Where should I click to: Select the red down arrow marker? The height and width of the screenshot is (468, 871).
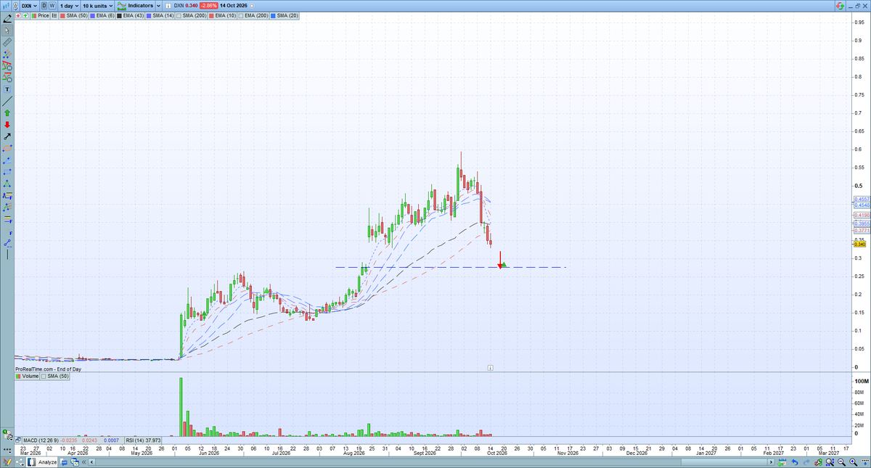[7, 124]
